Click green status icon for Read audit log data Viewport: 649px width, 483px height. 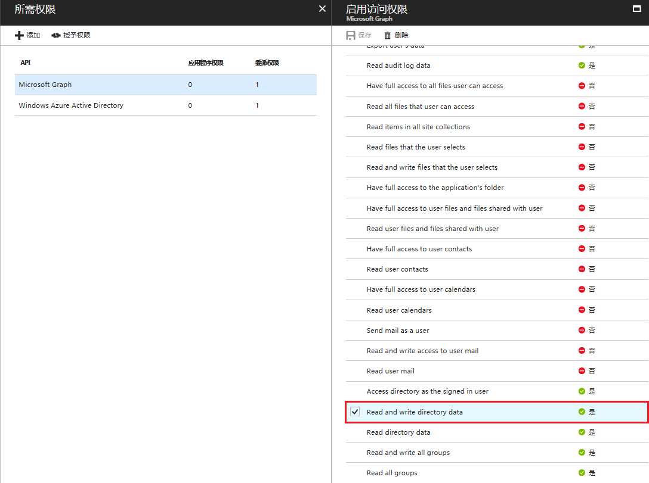pyautogui.click(x=582, y=66)
